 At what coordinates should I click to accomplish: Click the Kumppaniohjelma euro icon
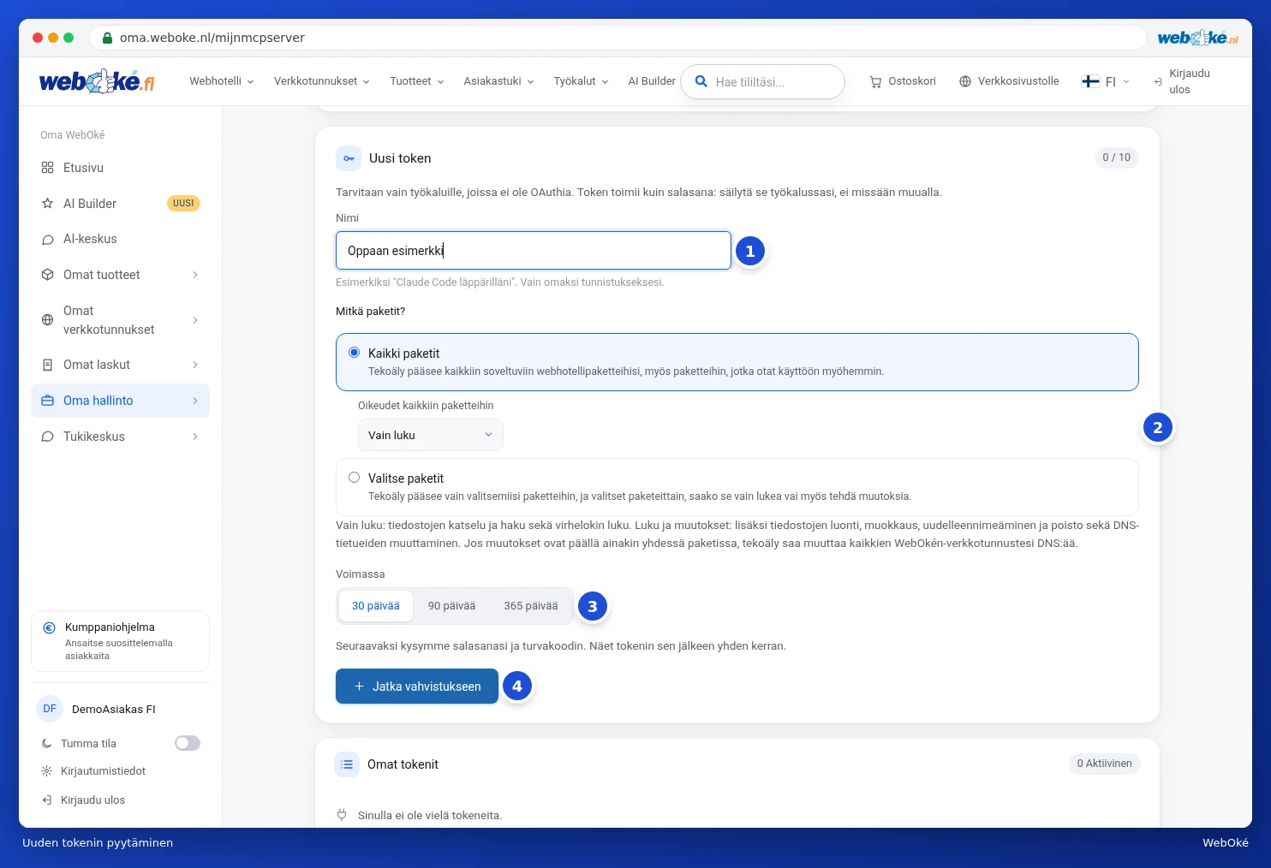tap(50, 627)
